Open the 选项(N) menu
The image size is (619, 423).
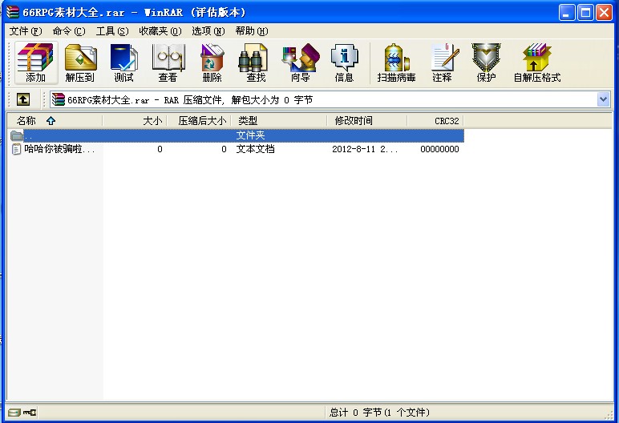tap(208, 31)
